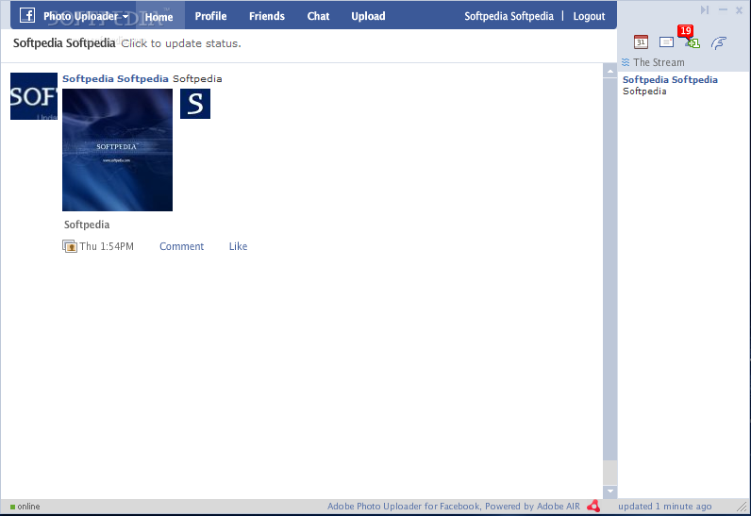Viewport: 751px width, 516px height.
Task: Switch to the Home tab
Action: coord(159,17)
